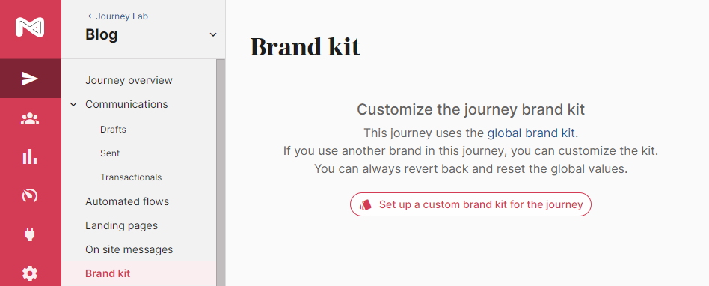Viewport: 709px width, 286px height.
Task: Open Landing pages
Action: pos(122,225)
